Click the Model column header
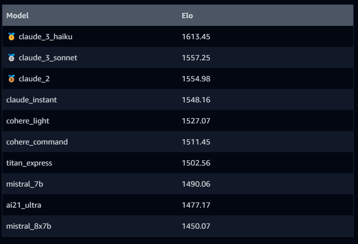 (x=17, y=15)
